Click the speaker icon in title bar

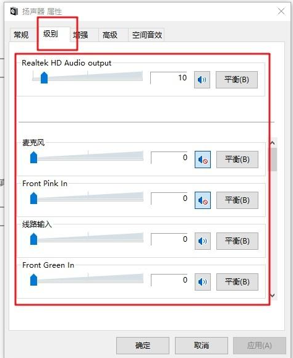coord(14,11)
